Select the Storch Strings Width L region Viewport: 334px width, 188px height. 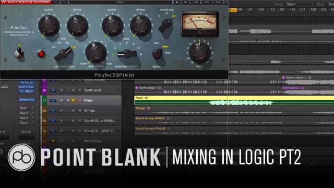tap(234, 121)
